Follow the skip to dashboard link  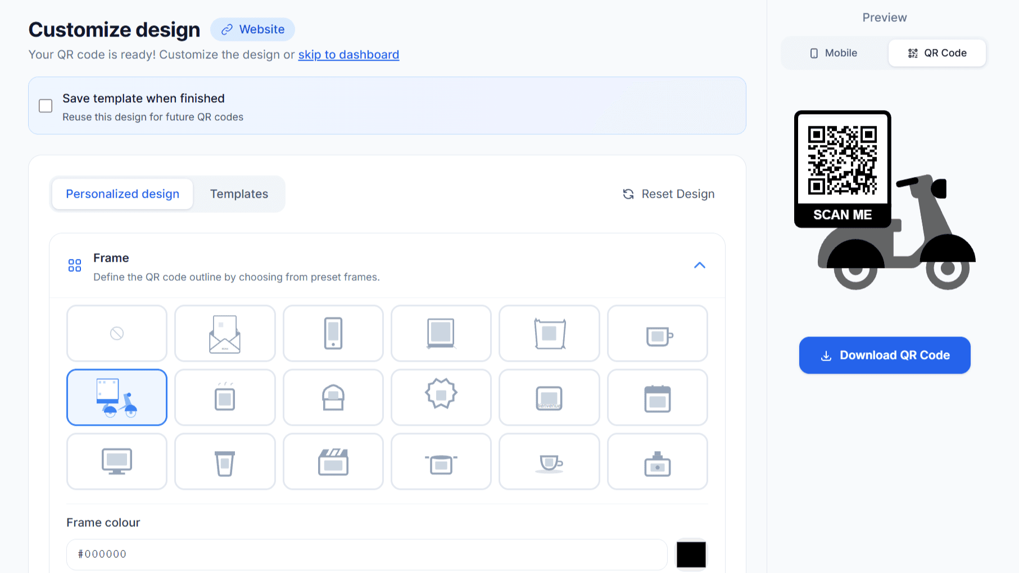(x=348, y=54)
